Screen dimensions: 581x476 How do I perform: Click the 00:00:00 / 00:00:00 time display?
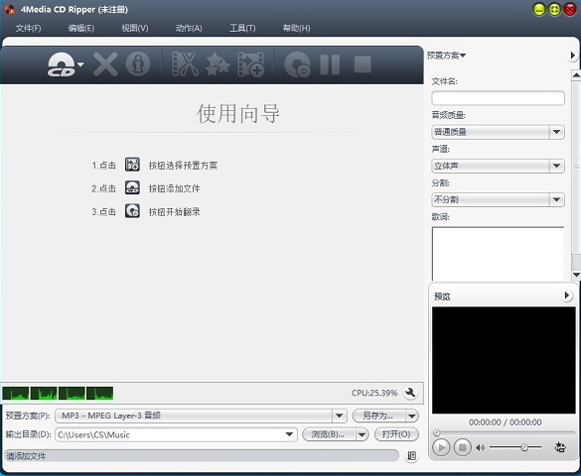coord(506,422)
